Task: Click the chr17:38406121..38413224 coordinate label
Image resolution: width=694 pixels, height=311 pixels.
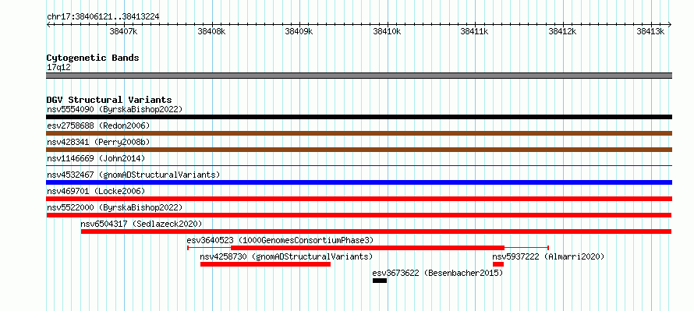Action: pos(103,17)
